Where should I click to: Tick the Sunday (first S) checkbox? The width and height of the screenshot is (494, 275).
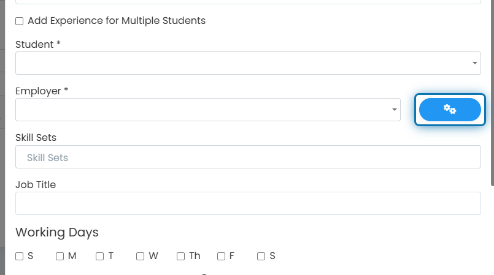(20, 257)
